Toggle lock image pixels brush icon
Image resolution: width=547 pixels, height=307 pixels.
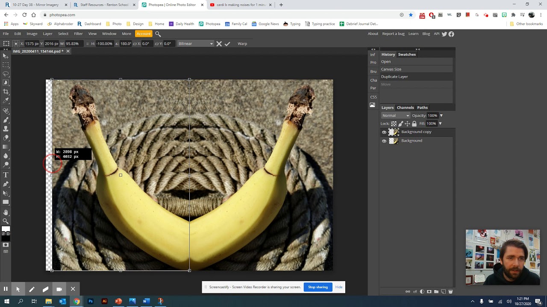point(400,124)
